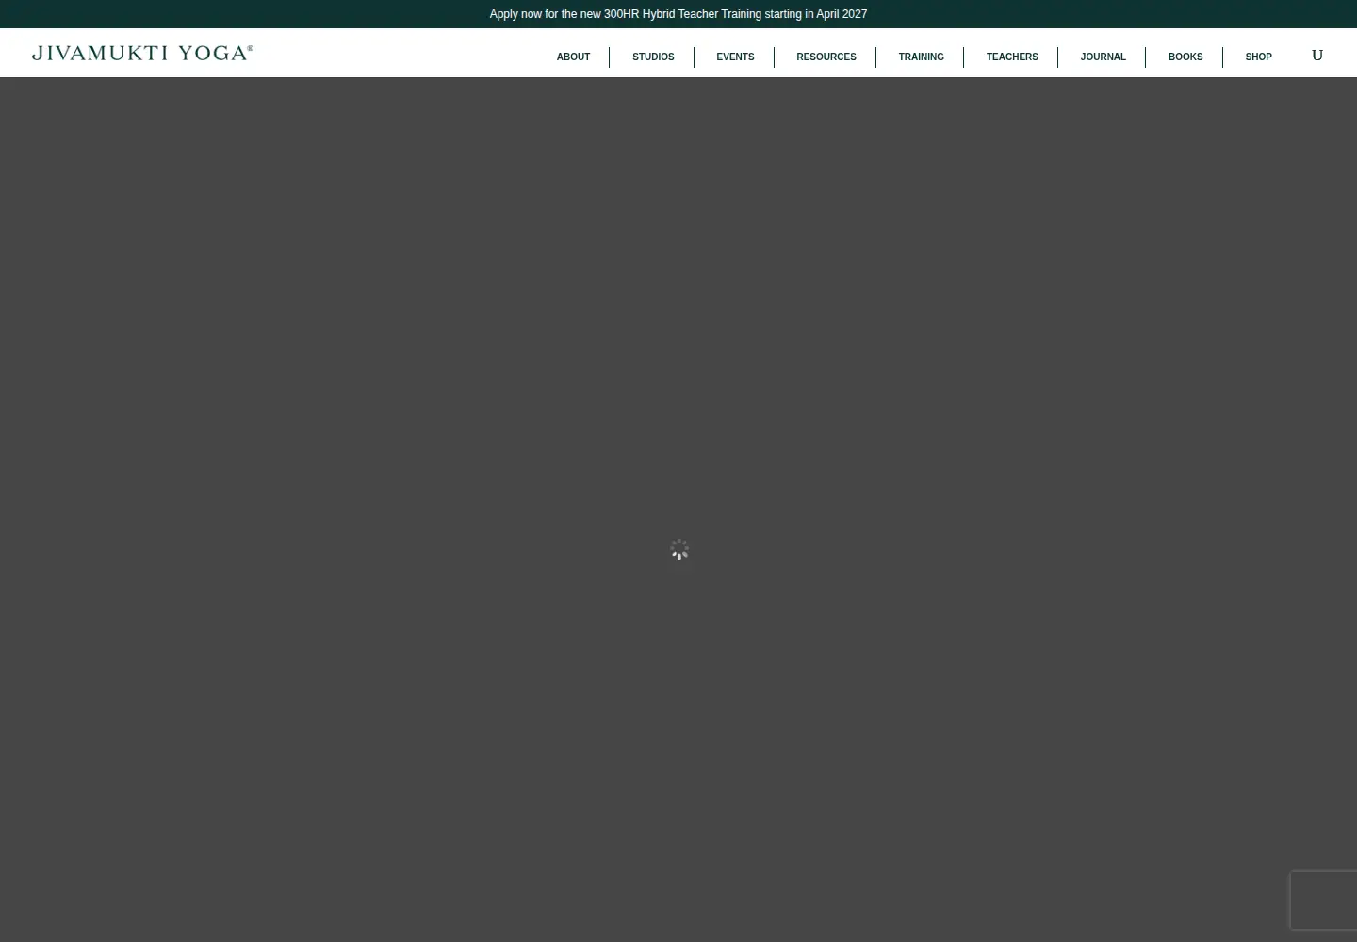Go to STUDIOS page

click(x=653, y=57)
